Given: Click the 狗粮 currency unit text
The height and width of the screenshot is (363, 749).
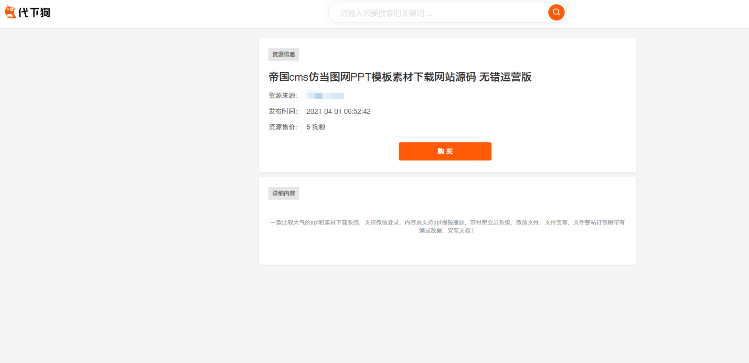Looking at the screenshot, I should click(319, 127).
